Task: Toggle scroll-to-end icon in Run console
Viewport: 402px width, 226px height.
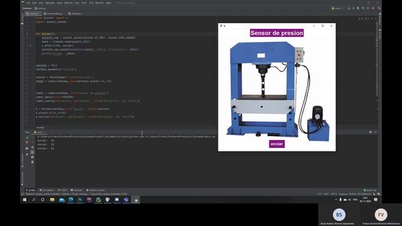Action: click(32, 152)
